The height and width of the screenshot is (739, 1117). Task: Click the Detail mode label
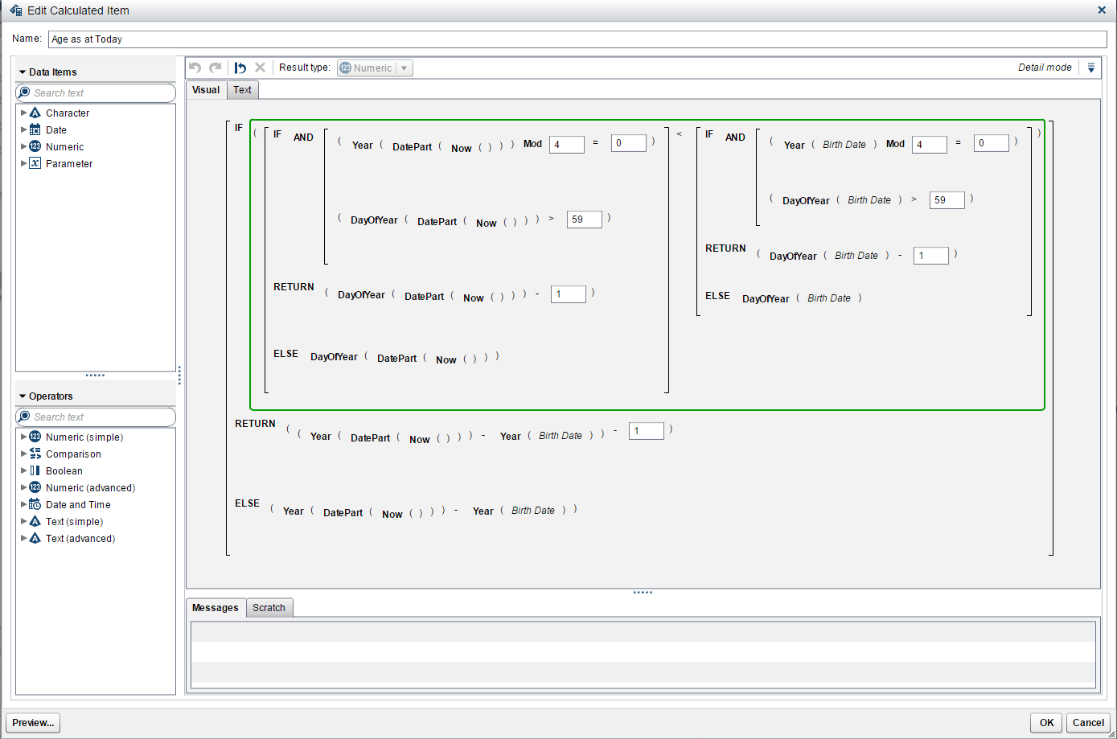(1045, 68)
